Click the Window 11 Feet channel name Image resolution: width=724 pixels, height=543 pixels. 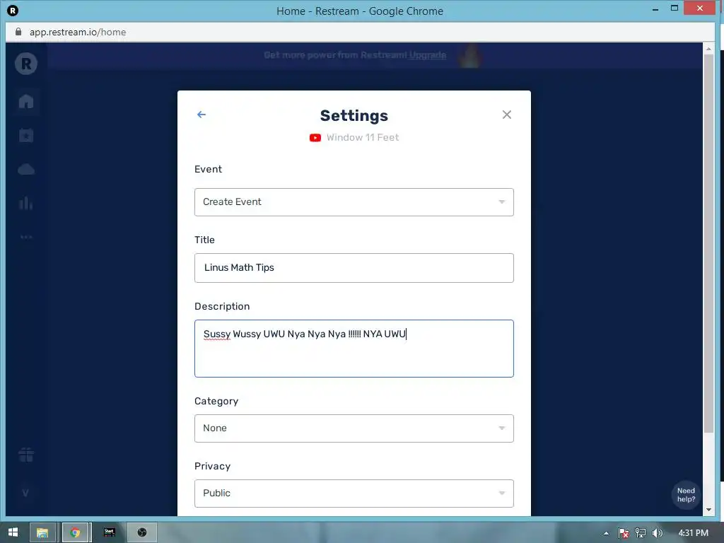pyautogui.click(x=363, y=138)
